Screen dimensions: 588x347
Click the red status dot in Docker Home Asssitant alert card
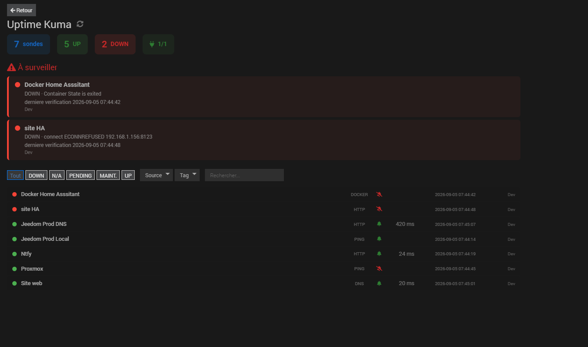click(18, 85)
